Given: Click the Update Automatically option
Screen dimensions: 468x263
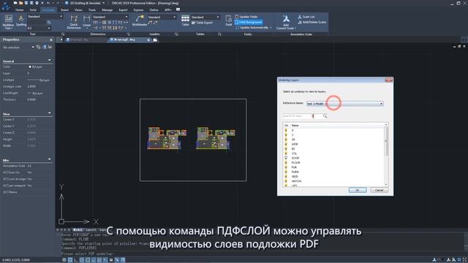Looking at the screenshot, I should tap(254, 28).
